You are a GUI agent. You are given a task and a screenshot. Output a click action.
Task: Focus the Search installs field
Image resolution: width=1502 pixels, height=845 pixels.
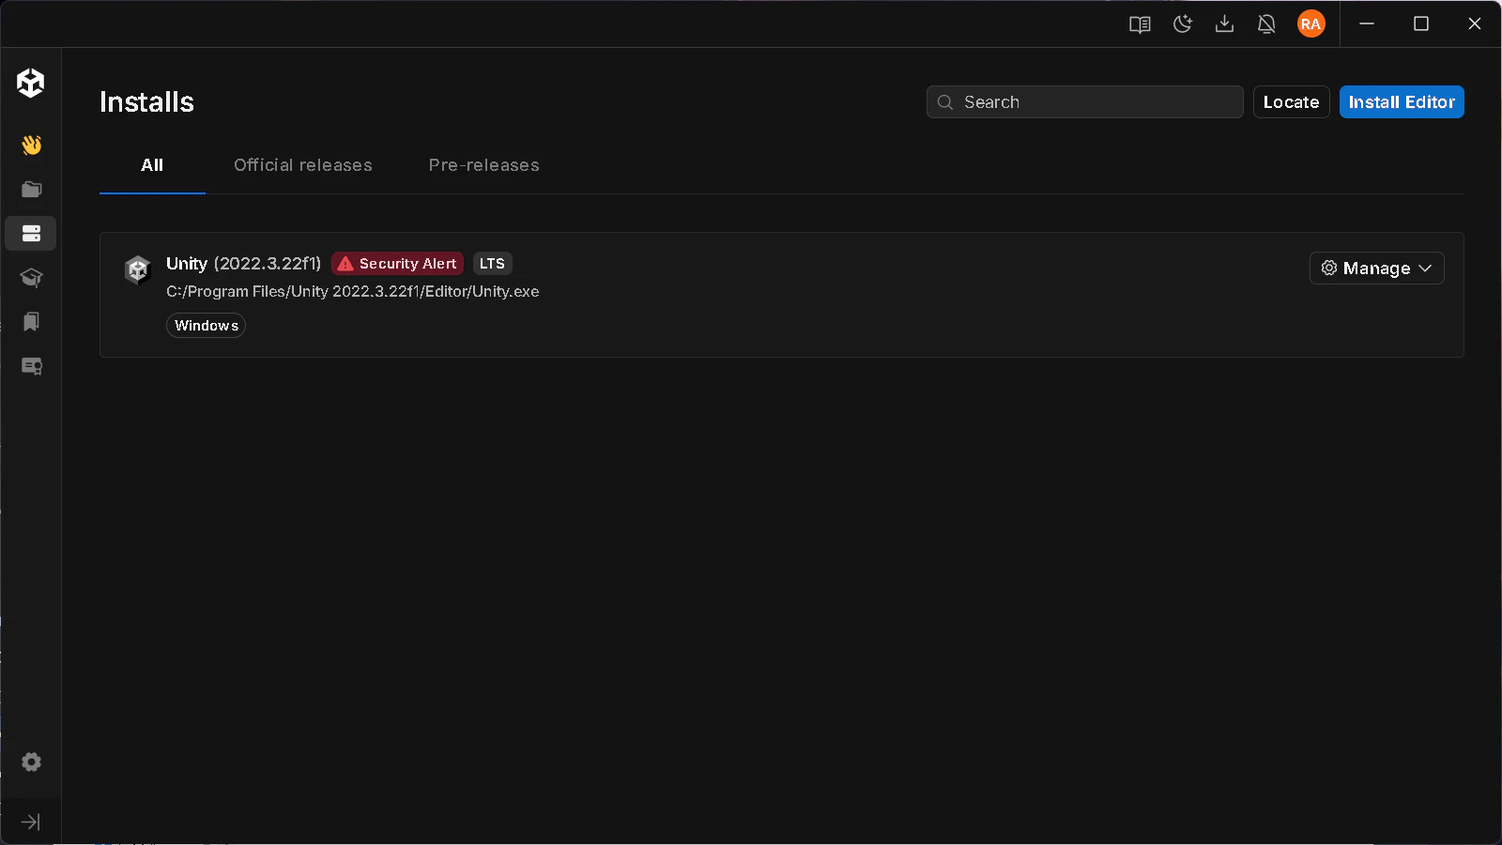click(x=1085, y=102)
